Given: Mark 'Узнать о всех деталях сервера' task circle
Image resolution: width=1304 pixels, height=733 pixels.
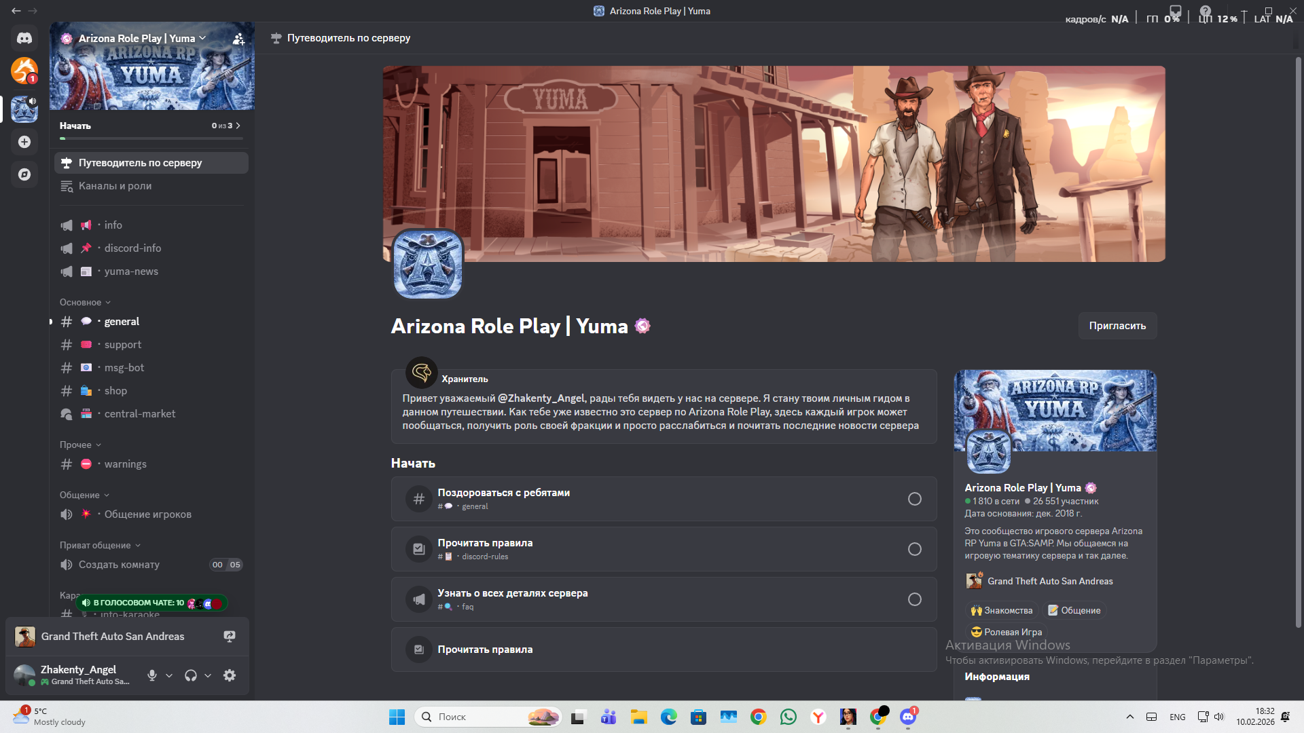Looking at the screenshot, I should pos(915,599).
